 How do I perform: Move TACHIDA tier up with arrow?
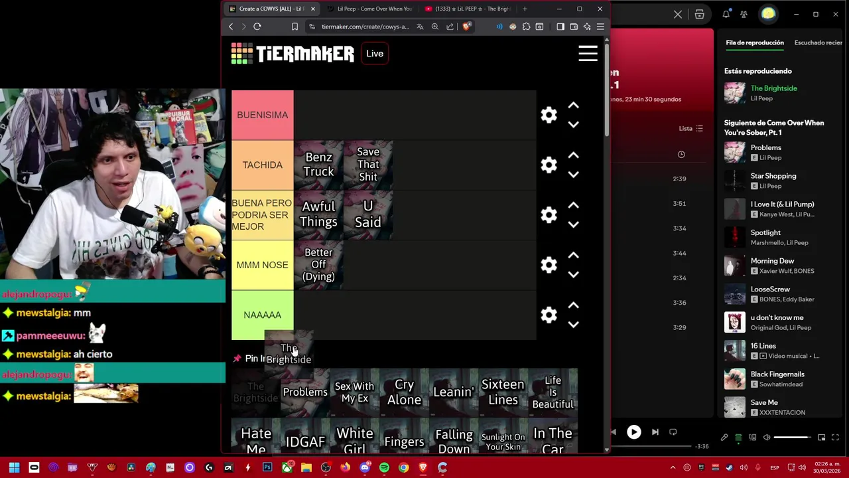click(x=574, y=155)
